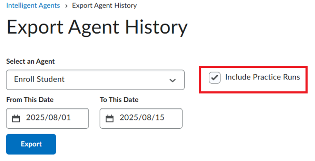Click the breadcrumb separator arrow
Viewport: 315px width, 161px height.
coord(66,6)
